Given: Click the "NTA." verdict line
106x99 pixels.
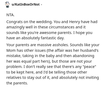Looking at the screenshot, I should click(x=10, y=15).
